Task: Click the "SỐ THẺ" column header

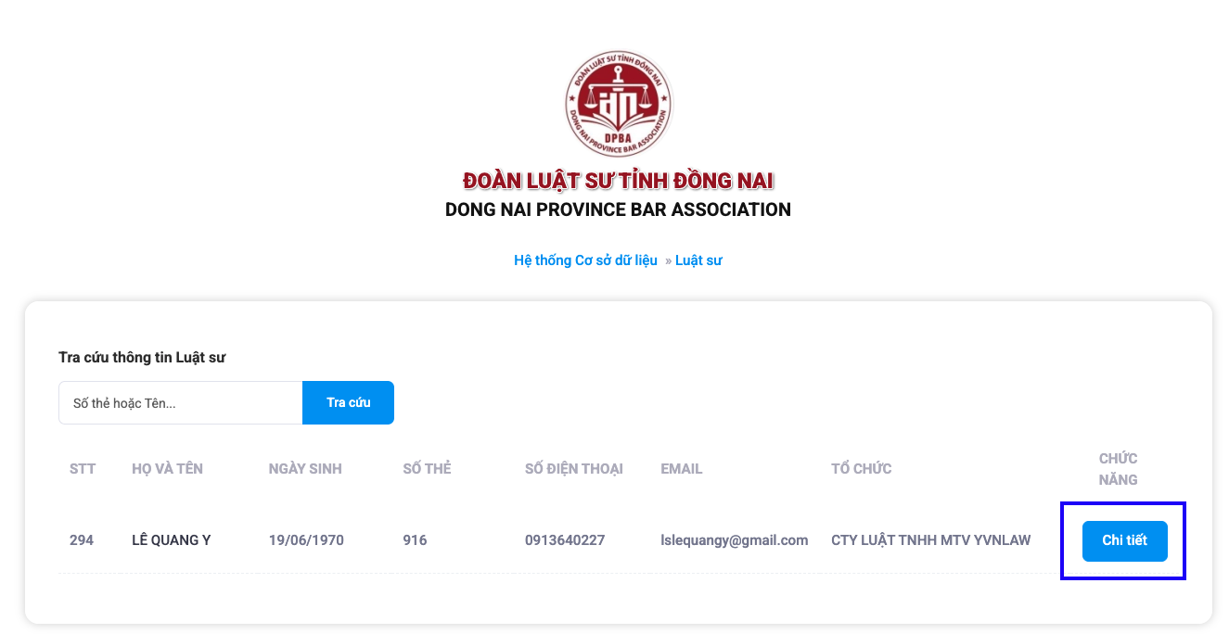Action: (x=426, y=468)
